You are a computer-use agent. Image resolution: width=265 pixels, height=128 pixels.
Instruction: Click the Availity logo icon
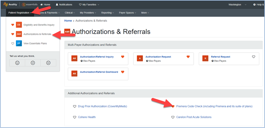(5, 4)
